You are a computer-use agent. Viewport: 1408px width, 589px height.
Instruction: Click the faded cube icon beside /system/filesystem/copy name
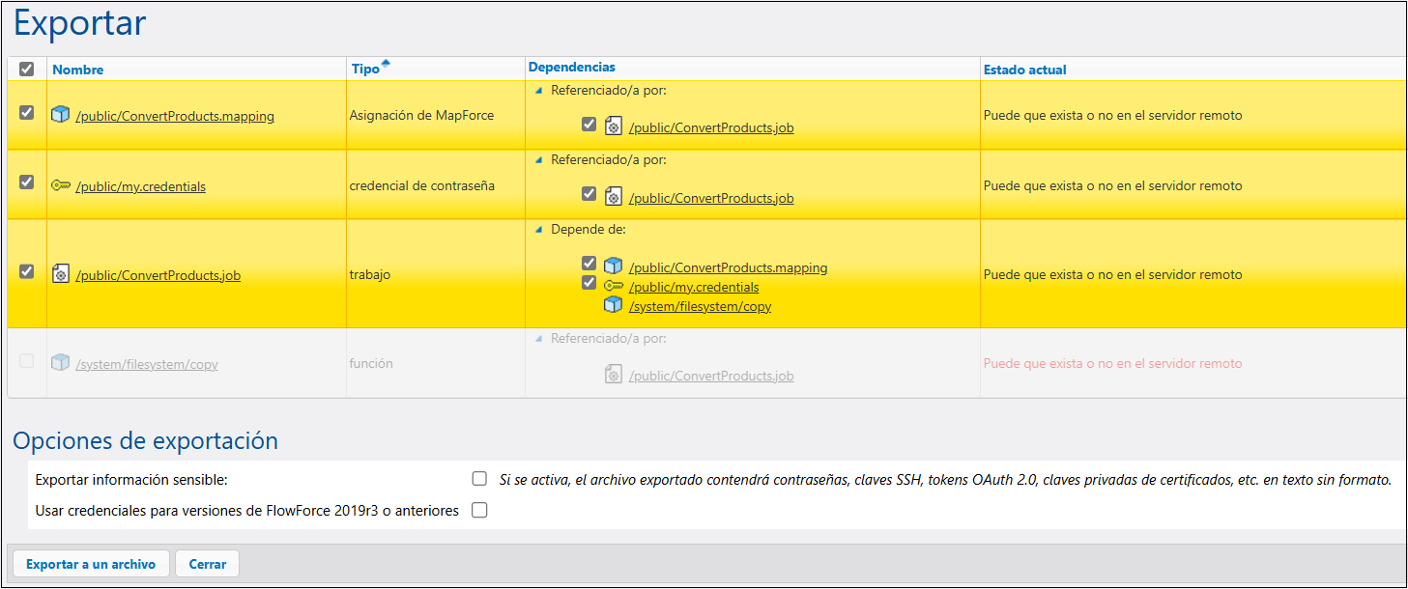pyautogui.click(x=61, y=363)
